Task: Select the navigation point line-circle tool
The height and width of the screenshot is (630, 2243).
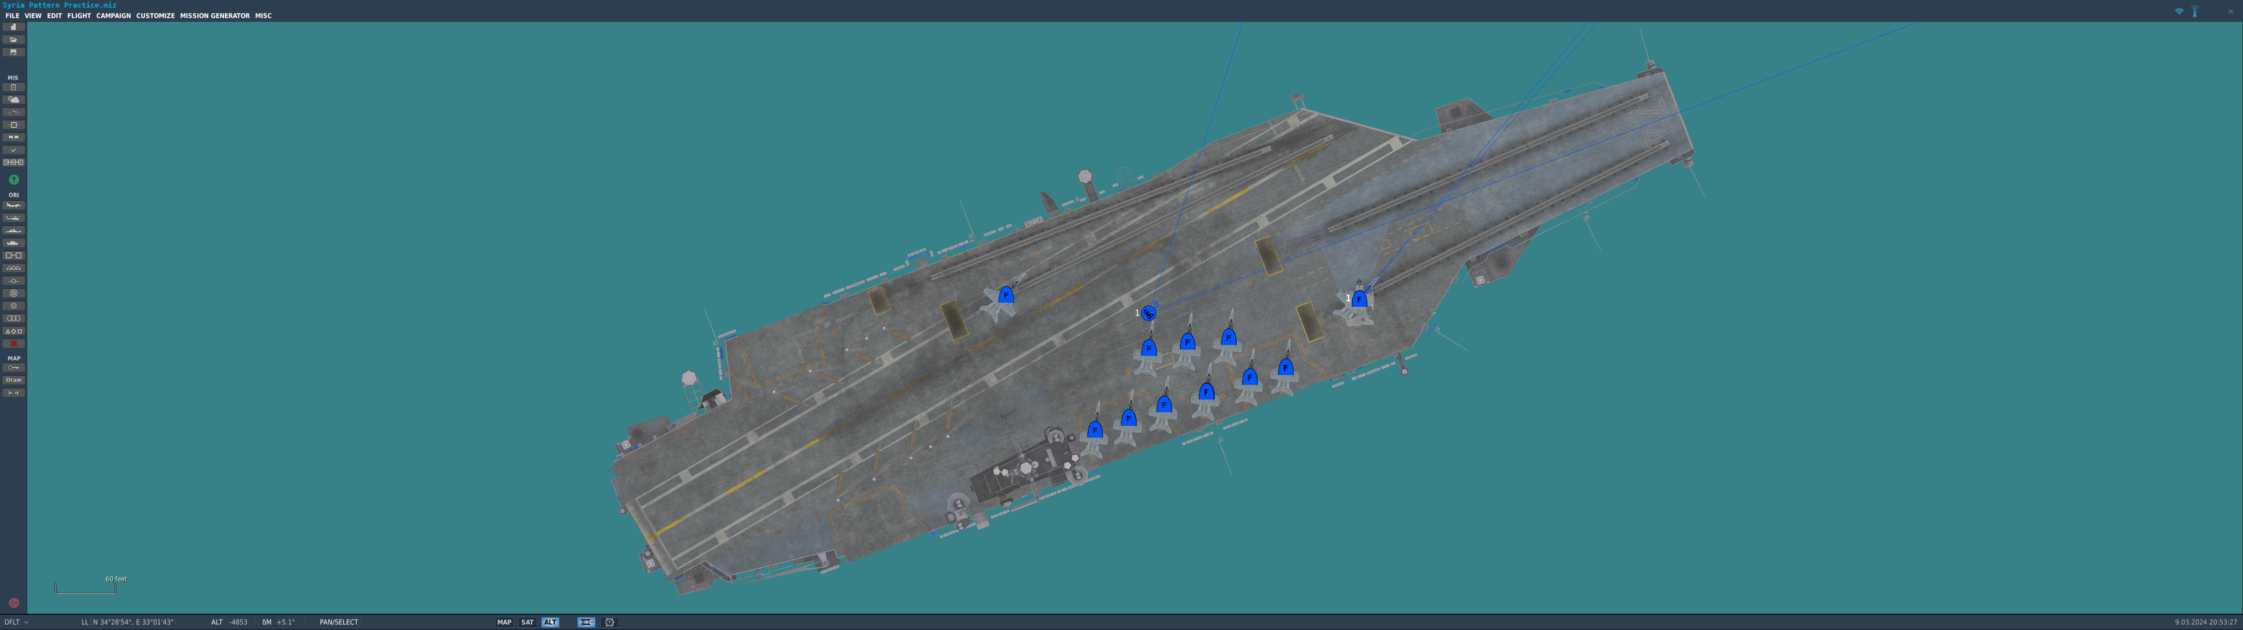Action: coord(13,281)
